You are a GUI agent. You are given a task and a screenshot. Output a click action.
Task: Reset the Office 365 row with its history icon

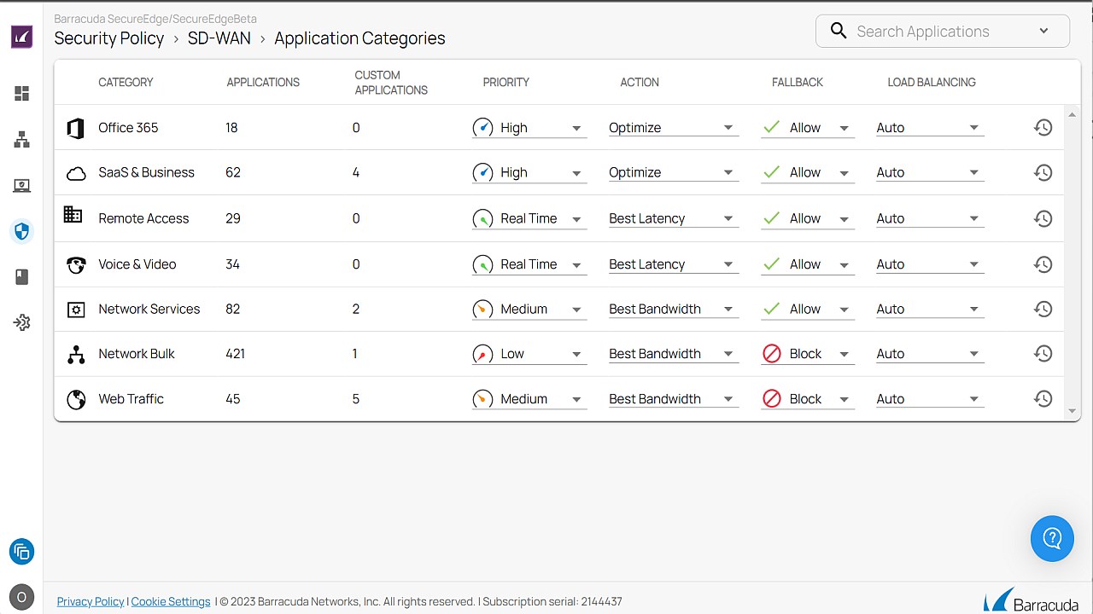click(x=1043, y=128)
